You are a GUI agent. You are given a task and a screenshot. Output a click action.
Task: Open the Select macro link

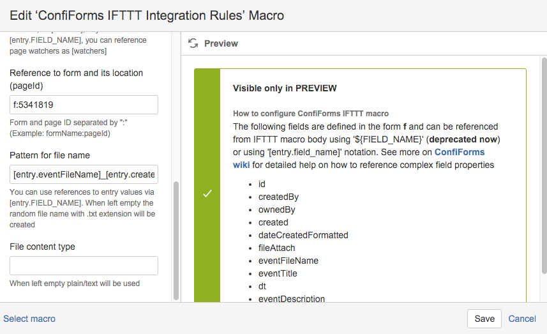click(x=29, y=319)
